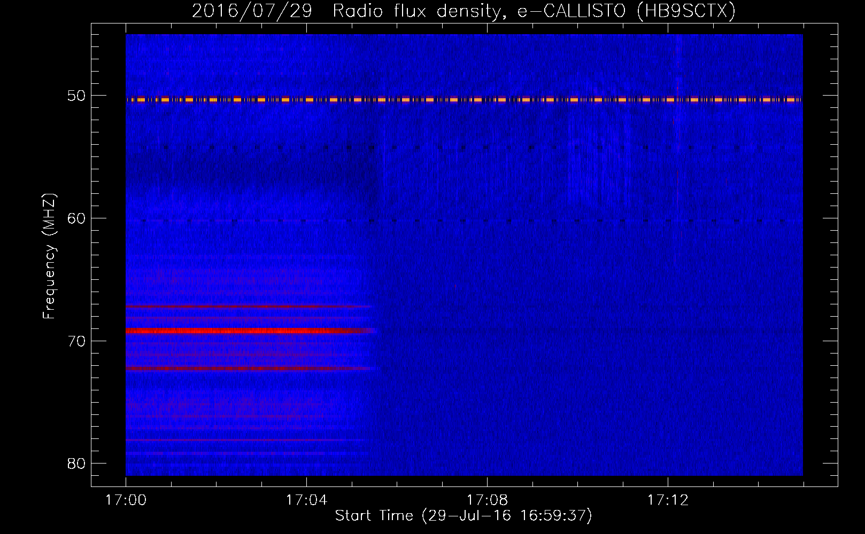Click the Start Time axis label
The image size is (865, 534).
coord(464,516)
